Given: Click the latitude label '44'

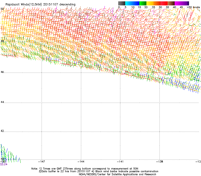Looking at the screenshot, I should pyautogui.click(x=2, y=102).
